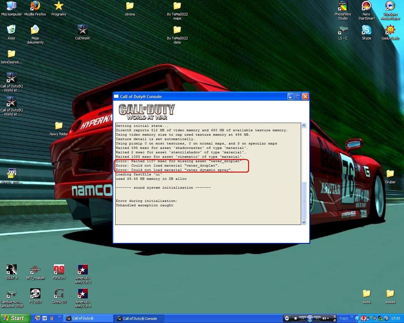Minimize the Call of Duty Console window
Viewport: 404px width, 323px height.
pyautogui.click(x=291, y=97)
